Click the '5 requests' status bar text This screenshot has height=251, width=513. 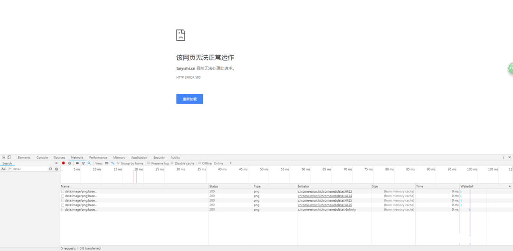pos(68,248)
